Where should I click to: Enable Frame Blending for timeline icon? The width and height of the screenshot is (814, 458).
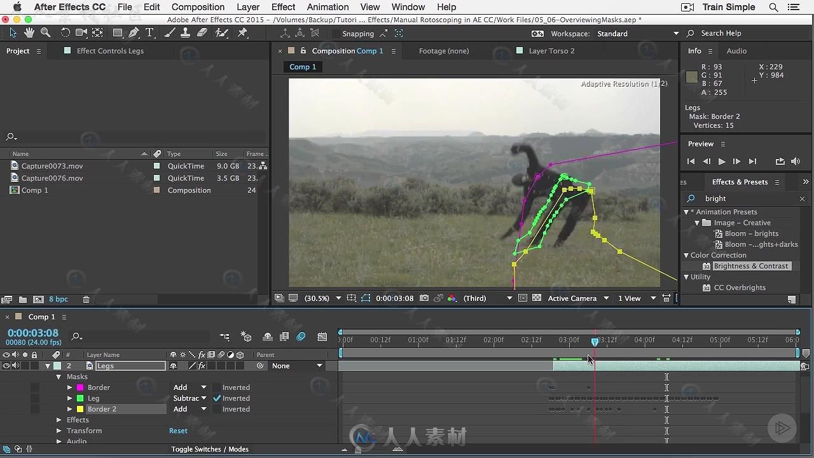(284, 337)
